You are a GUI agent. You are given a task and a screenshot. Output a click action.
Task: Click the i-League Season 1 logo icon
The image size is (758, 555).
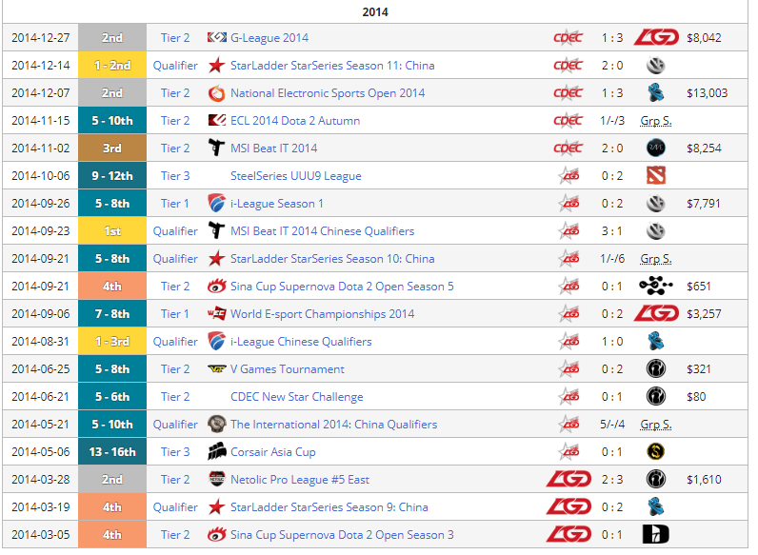[216, 203]
